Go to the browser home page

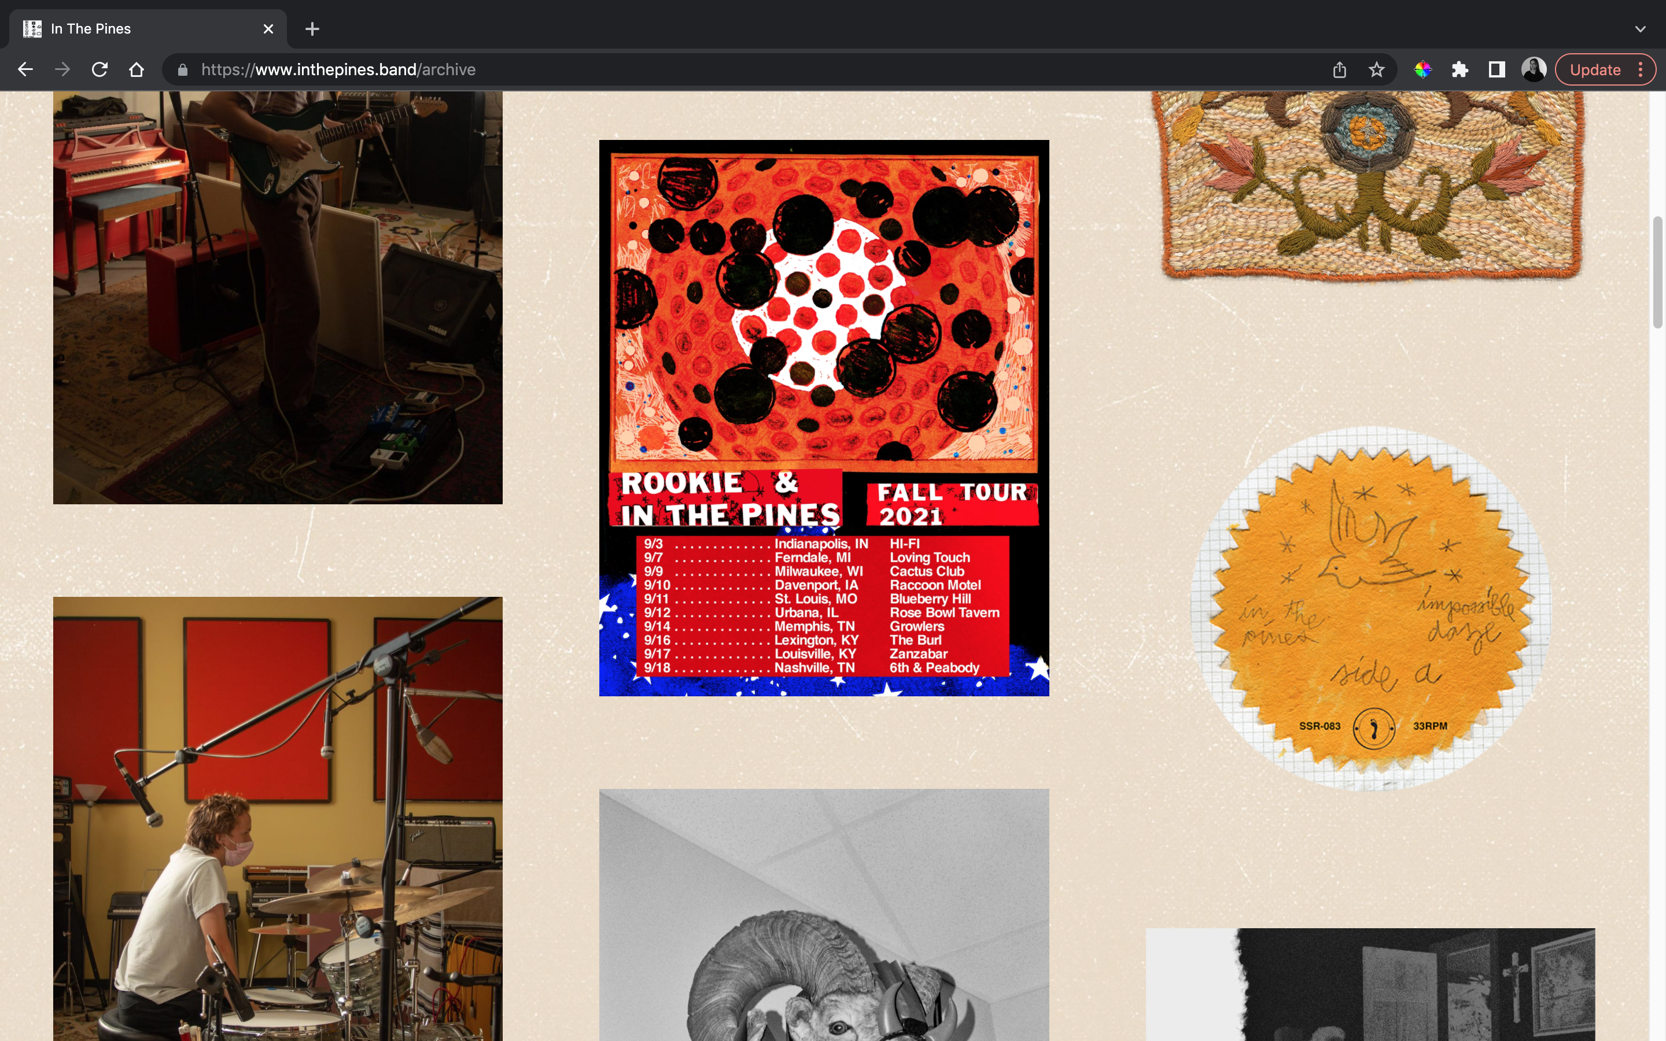click(x=137, y=69)
